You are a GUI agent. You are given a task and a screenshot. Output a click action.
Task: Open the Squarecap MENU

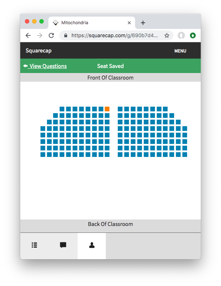pyautogui.click(x=180, y=51)
